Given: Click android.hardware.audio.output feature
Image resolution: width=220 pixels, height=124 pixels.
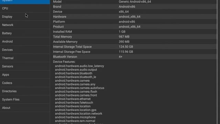Looking at the screenshot, I should click(x=76, y=70).
